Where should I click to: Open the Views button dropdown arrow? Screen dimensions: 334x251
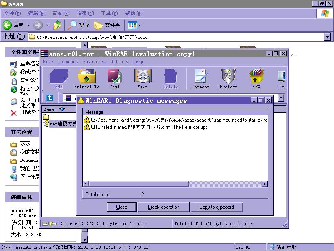[x=139, y=26]
